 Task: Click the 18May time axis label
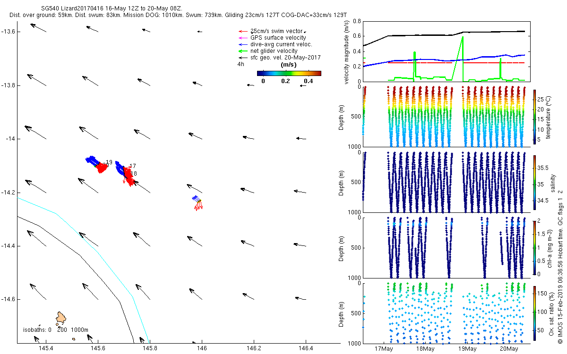point(425,349)
